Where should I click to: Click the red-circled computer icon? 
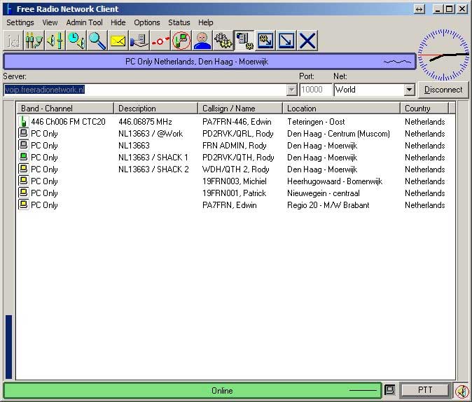(x=181, y=41)
